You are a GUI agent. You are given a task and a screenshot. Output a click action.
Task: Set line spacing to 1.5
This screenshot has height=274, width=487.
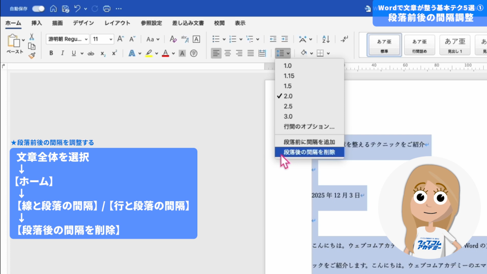coord(288,86)
